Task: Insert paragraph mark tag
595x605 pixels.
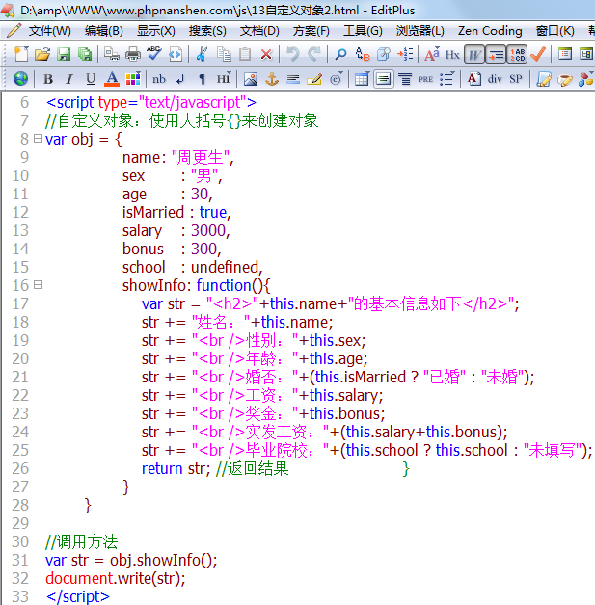Action: pyautogui.click(x=202, y=80)
